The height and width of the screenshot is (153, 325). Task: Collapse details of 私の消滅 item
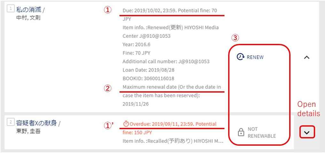[306, 57]
